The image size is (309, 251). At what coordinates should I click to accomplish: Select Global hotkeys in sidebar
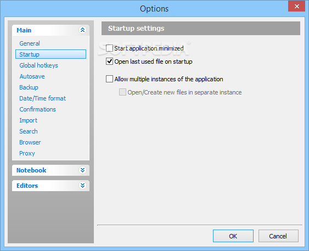coord(38,65)
